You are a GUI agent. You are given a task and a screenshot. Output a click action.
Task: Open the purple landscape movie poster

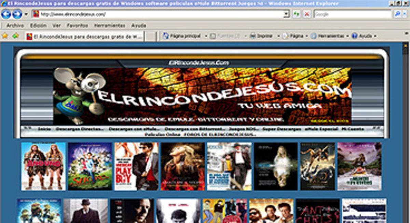click(359, 166)
